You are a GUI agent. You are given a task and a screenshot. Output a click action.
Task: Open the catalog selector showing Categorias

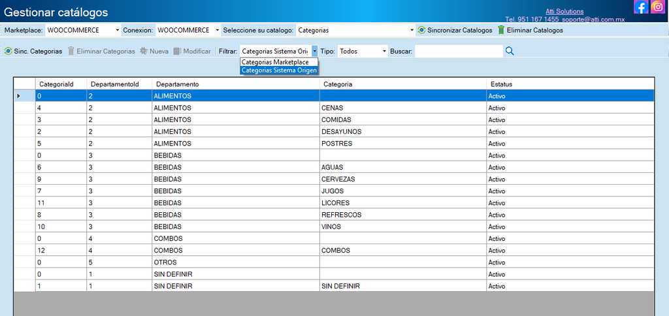point(355,30)
